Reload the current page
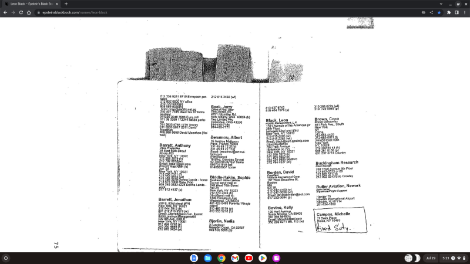The image size is (470, 264). click(21, 12)
